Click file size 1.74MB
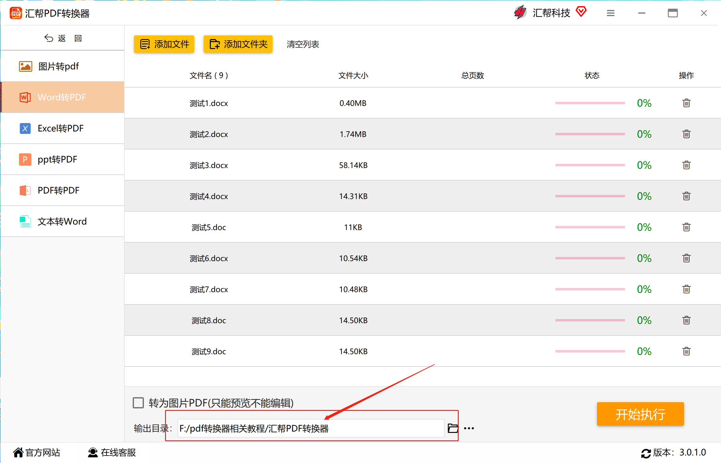Screen dimensions: 721x463 353,134
